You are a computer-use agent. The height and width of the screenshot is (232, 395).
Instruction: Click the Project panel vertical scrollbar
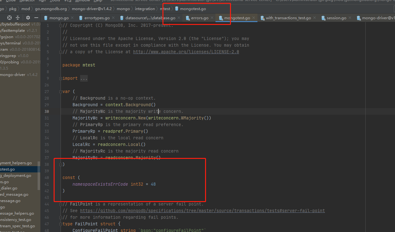tap(39, 176)
